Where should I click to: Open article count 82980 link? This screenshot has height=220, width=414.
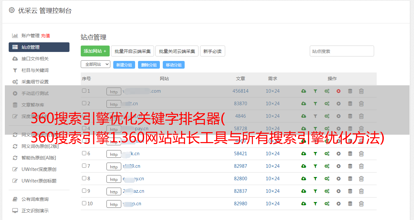[241, 204]
